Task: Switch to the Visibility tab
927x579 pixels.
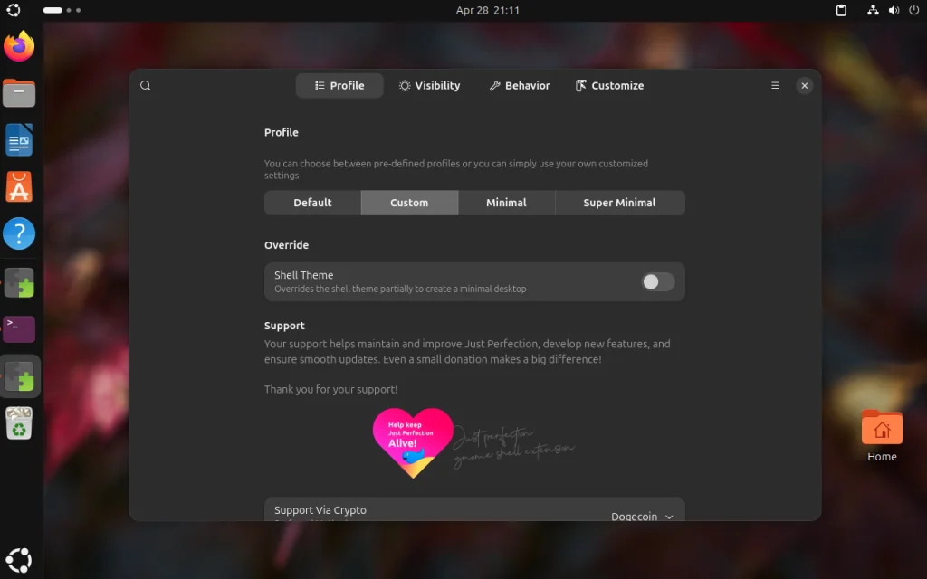Action: click(429, 86)
